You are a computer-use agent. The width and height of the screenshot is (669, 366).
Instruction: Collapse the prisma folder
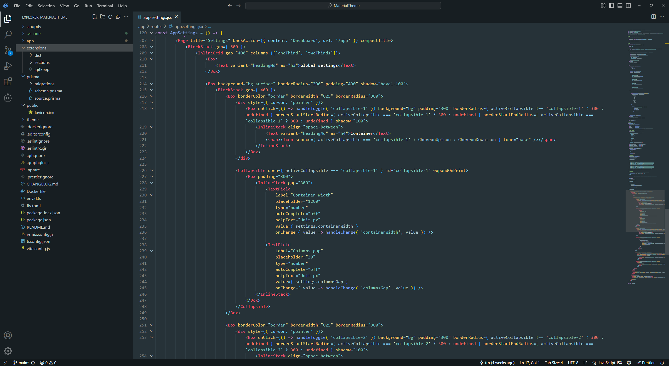coord(33,77)
